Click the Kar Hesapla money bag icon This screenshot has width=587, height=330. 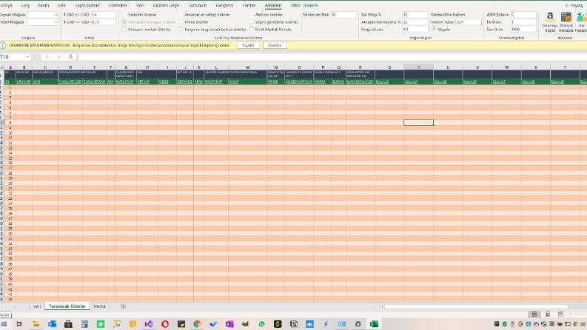coord(582,17)
